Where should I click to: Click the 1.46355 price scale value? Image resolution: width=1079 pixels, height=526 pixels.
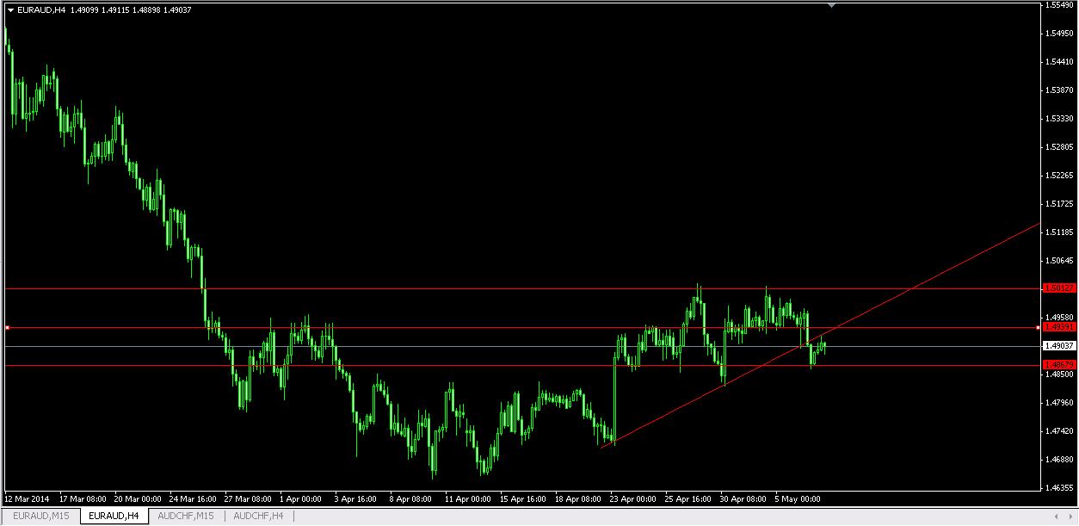pyautogui.click(x=1059, y=487)
